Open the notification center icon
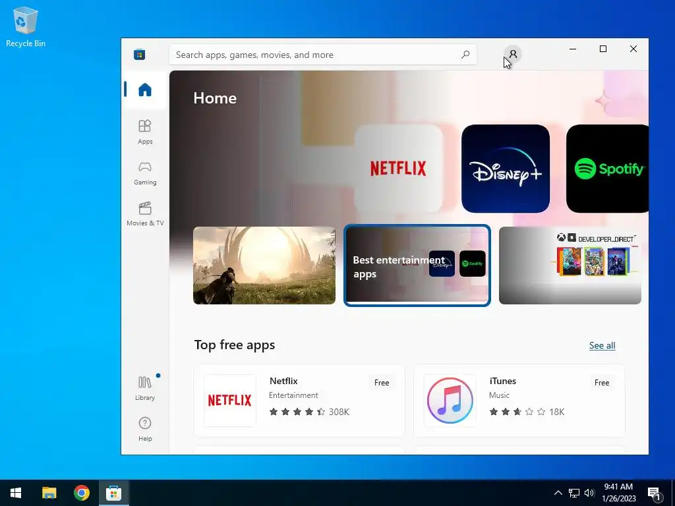The image size is (675, 506). 655,493
